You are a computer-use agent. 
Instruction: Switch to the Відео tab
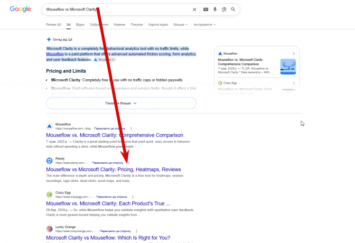tap(80, 25)
